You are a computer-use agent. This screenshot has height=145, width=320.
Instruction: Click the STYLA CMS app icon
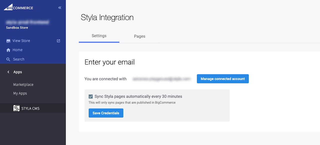[16, 108]
